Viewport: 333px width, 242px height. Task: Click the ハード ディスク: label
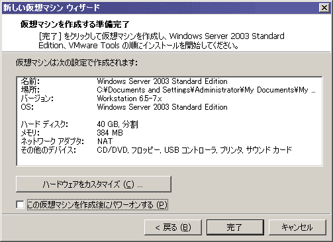44,124
